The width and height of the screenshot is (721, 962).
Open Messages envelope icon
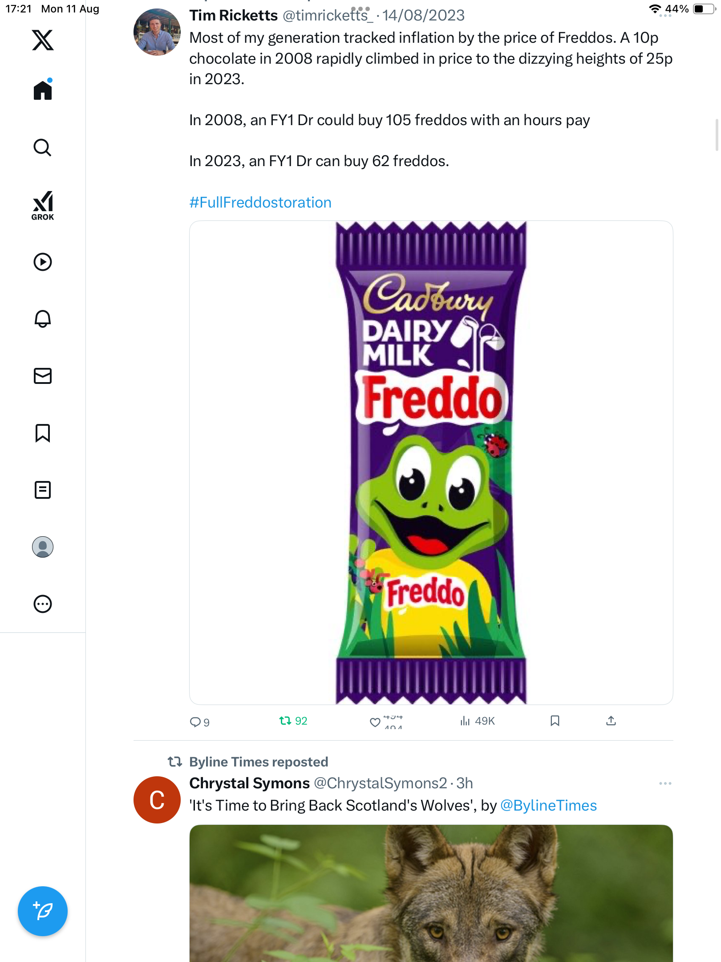pos(43,376)
